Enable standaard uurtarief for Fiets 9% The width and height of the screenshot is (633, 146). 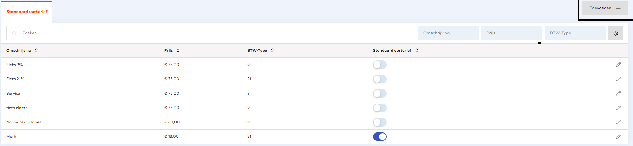(379, 65)
